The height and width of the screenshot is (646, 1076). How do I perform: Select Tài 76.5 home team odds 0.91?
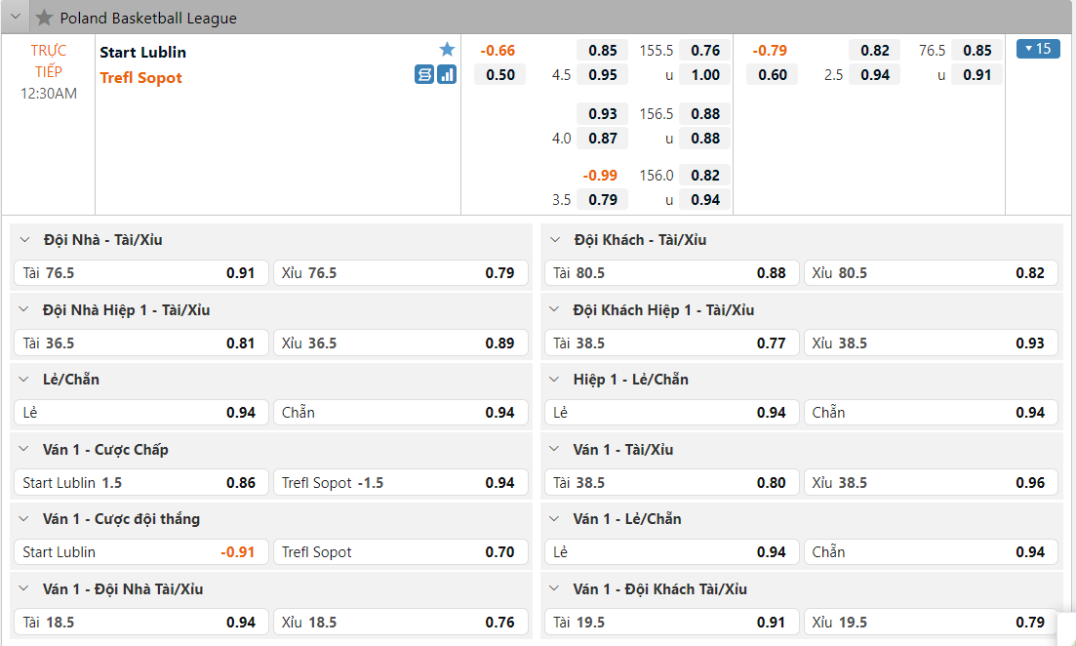click(x=139, y=273)
